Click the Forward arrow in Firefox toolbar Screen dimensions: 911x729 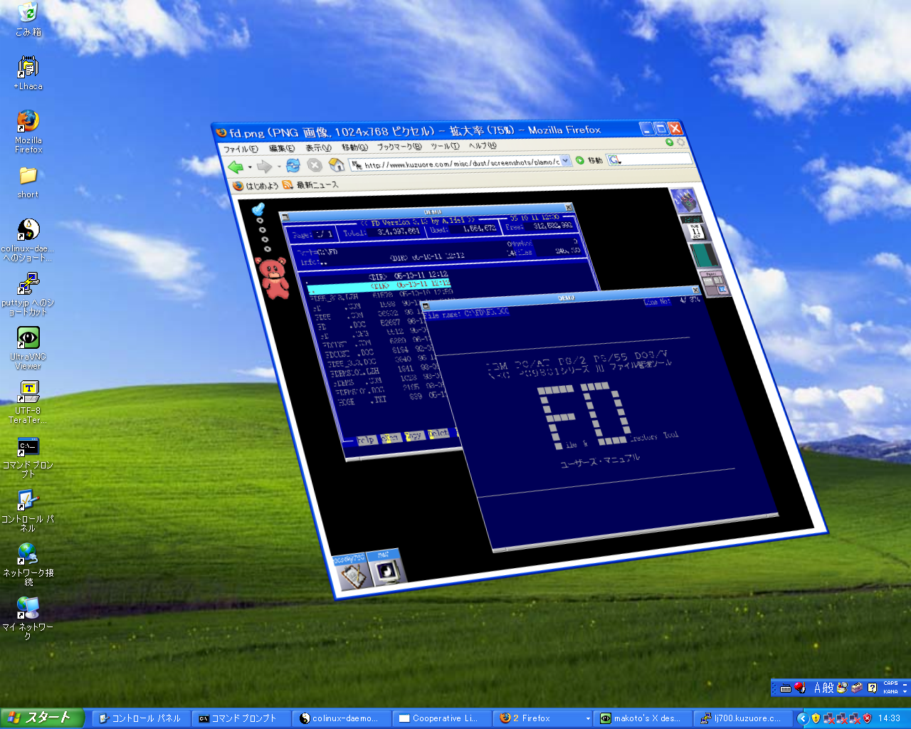pos(264,167)
